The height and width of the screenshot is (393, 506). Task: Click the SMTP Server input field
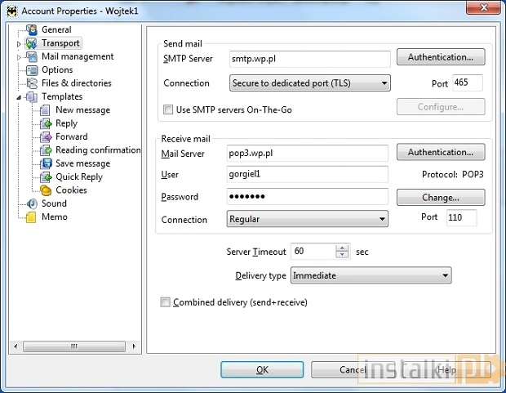[308, 59]
